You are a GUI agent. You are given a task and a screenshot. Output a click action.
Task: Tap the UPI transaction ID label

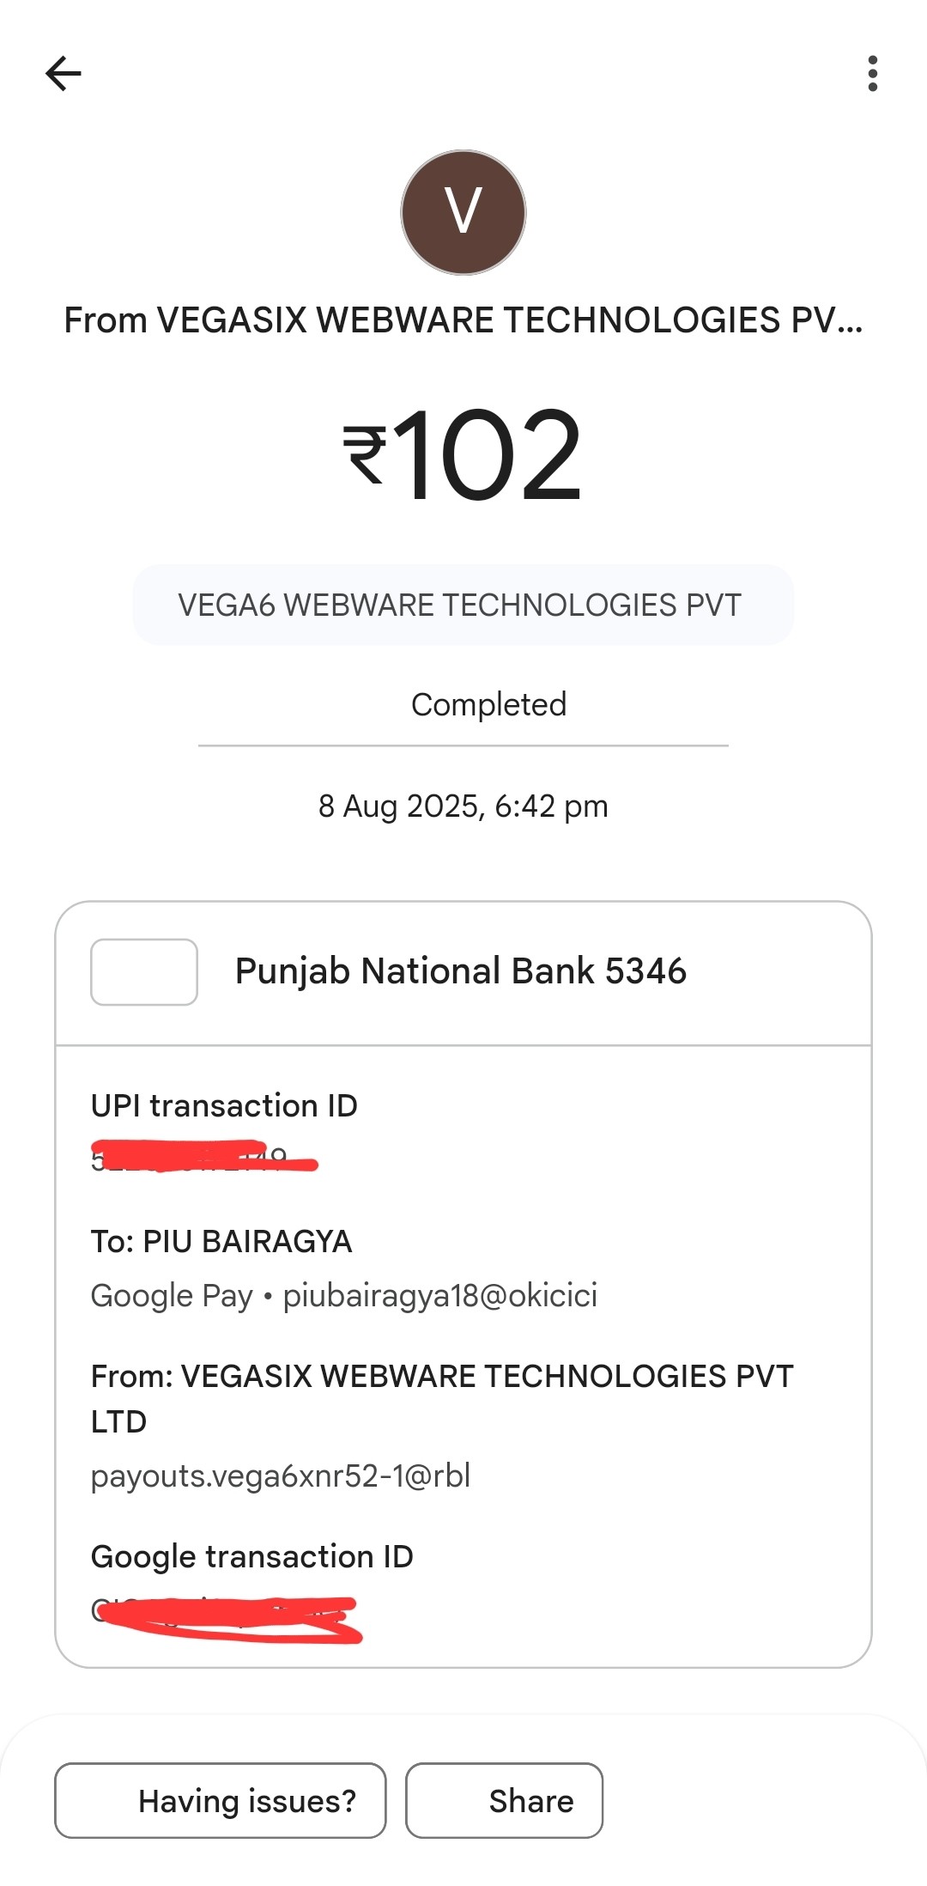[x=224, y=1105]
